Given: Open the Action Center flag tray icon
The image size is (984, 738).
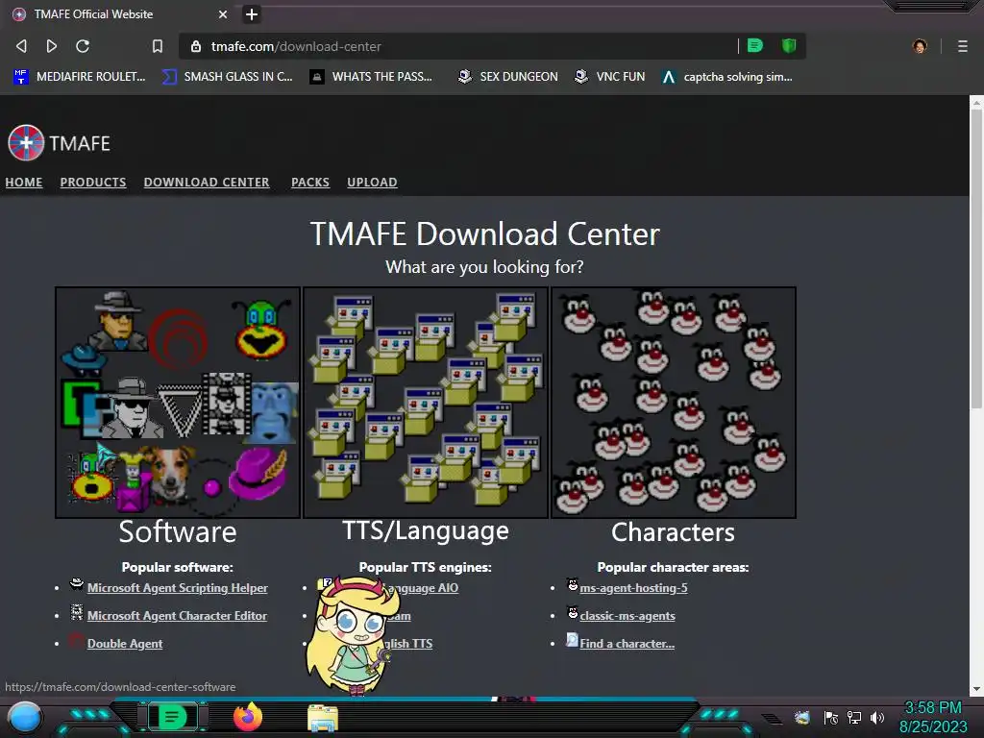Looking at the screenshot, I should pos(831,717).
